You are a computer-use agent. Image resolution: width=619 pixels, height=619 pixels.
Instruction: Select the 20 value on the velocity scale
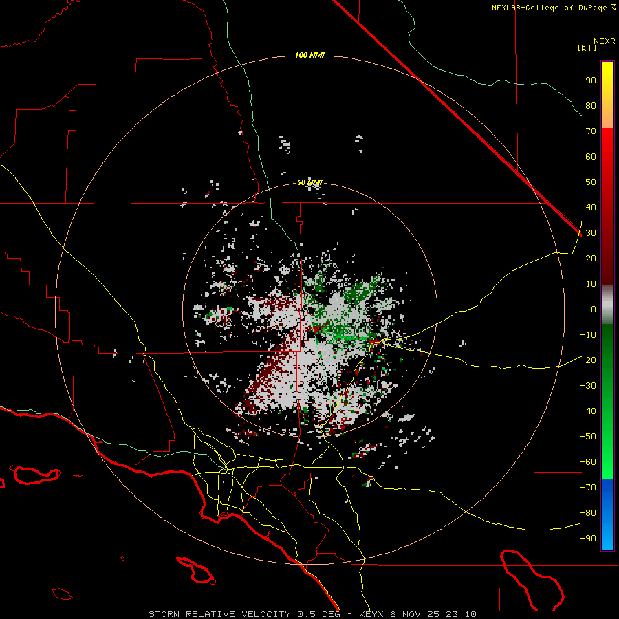click(591, 259)
